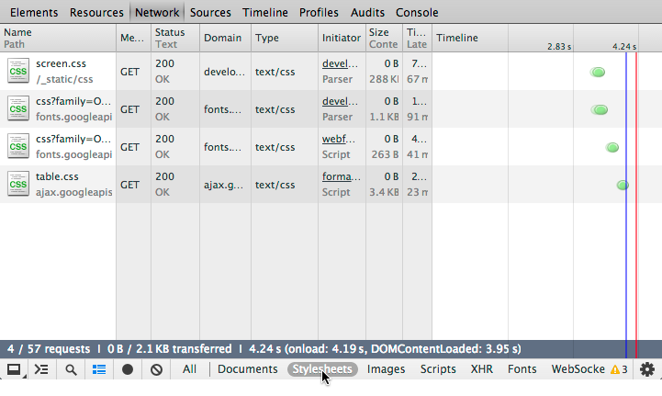Image resolution: width=662 pixels, height=396 pixels.
Task: Open the Sources tab
Action: pyautogui.click(x=210, y=13)
